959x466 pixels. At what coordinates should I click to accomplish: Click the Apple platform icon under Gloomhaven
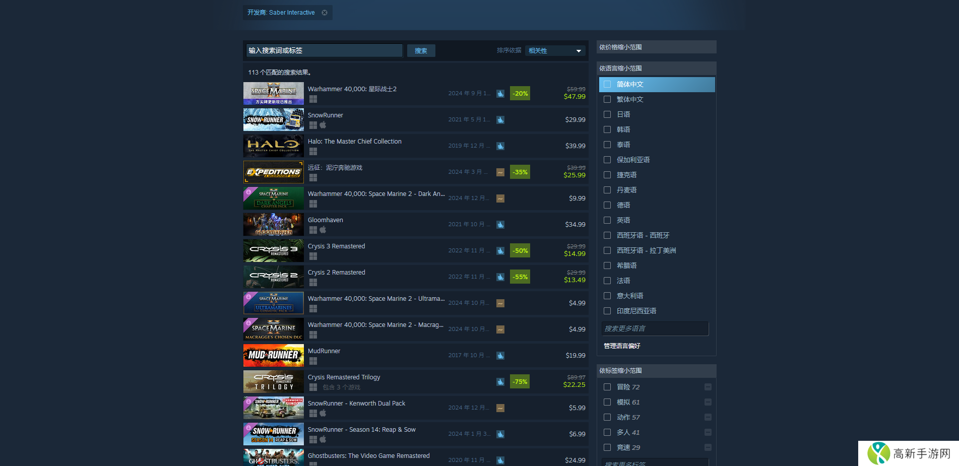tap(323, 230)
